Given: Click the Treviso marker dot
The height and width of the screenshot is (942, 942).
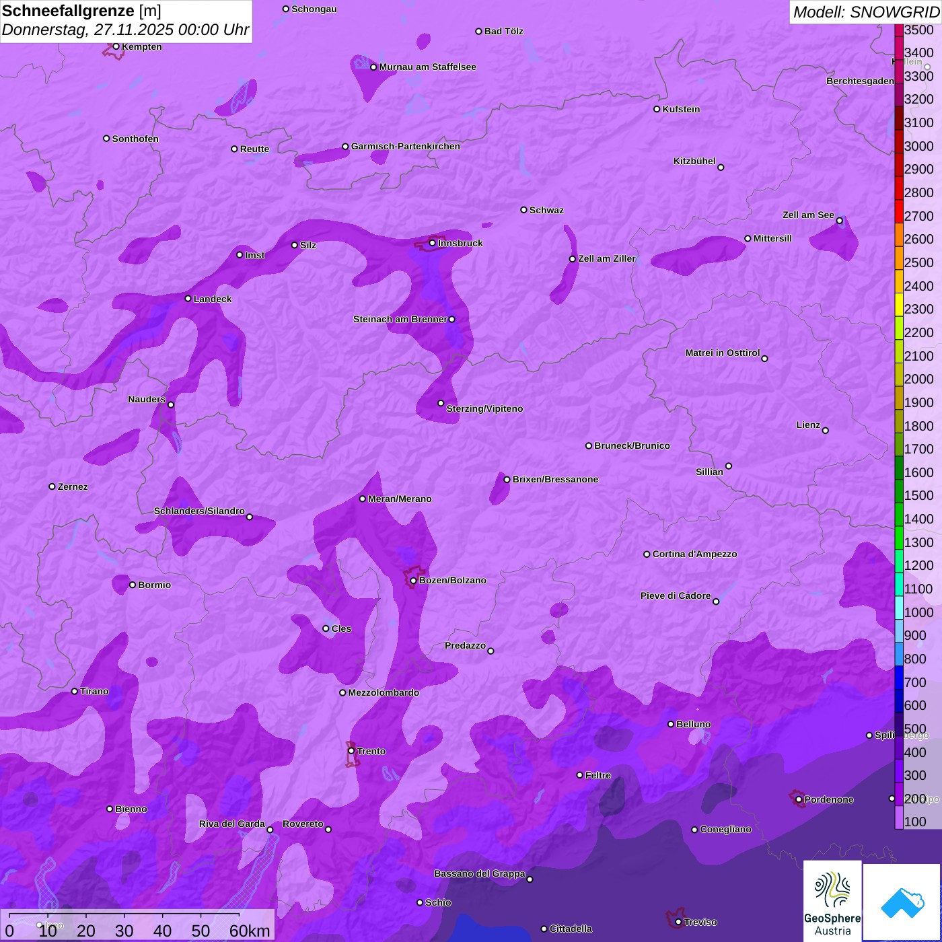Looking at the screenshot, I should tap(678, 922).
